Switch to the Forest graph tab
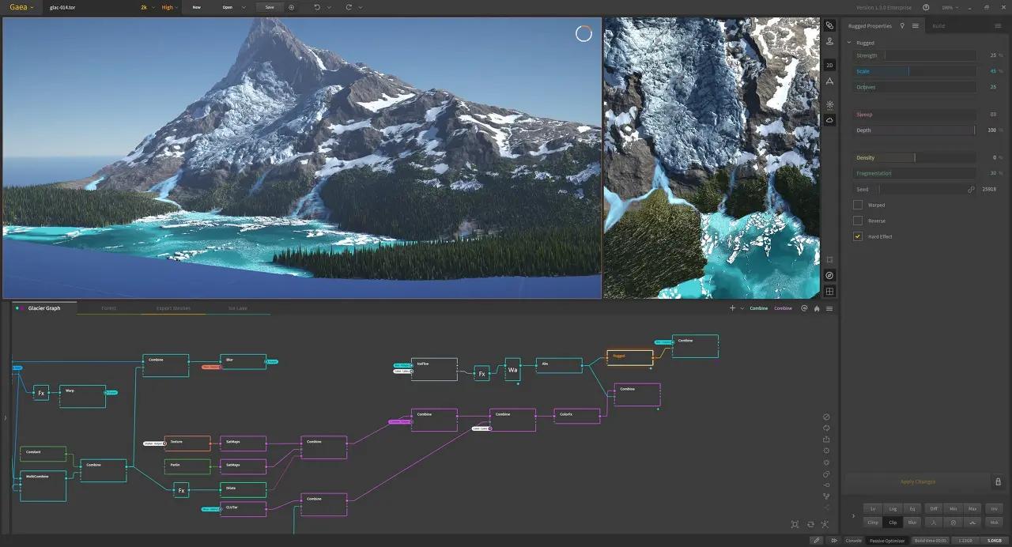Screen dimensions: 1012x547 (x=108, y=307)
